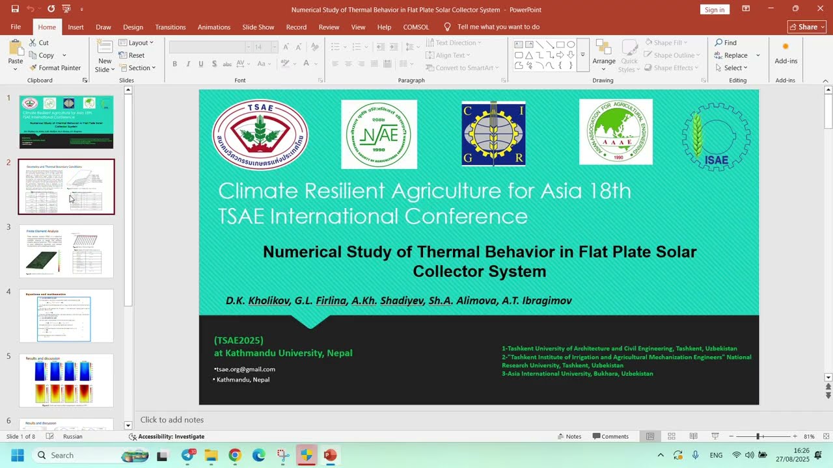833x468 pixels.
Task: Open the font size dropdown
Action: (275, 47)
